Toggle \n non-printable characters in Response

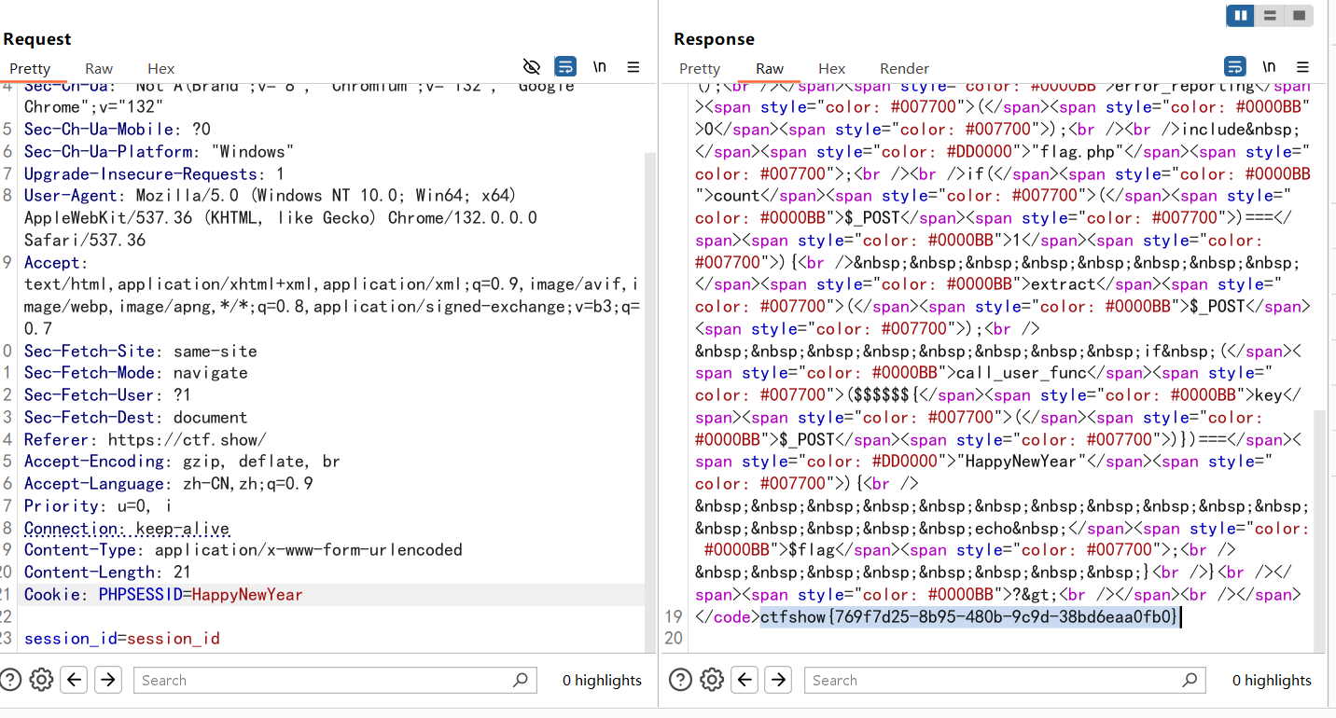[x=1269, y=67]
